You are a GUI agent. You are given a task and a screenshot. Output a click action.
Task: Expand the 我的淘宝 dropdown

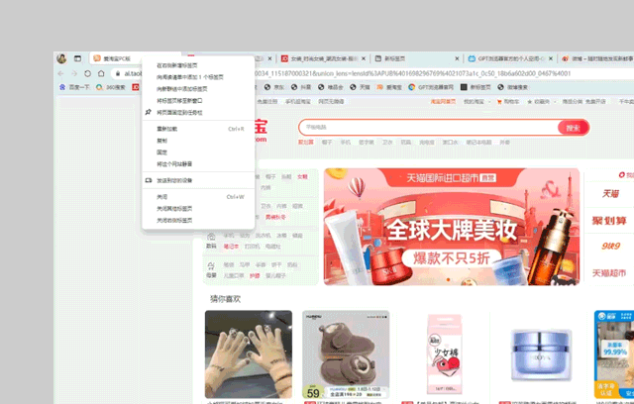point(489,102)
